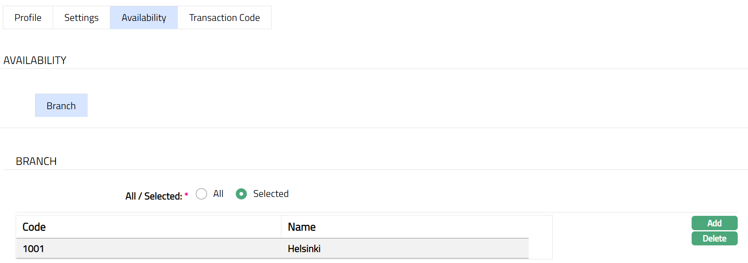This screenshot has height=263, width=748.
Task: Select the Helsinki branch name cell
Action: pos(304,249)
